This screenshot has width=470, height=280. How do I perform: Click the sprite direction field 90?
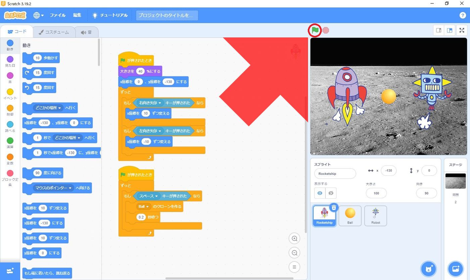(x=426, y=193)
